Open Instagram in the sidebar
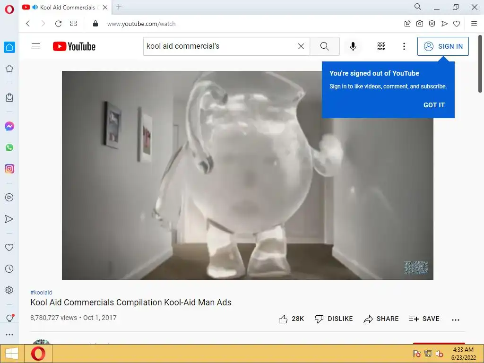484x363 pixels. point(9,169)
